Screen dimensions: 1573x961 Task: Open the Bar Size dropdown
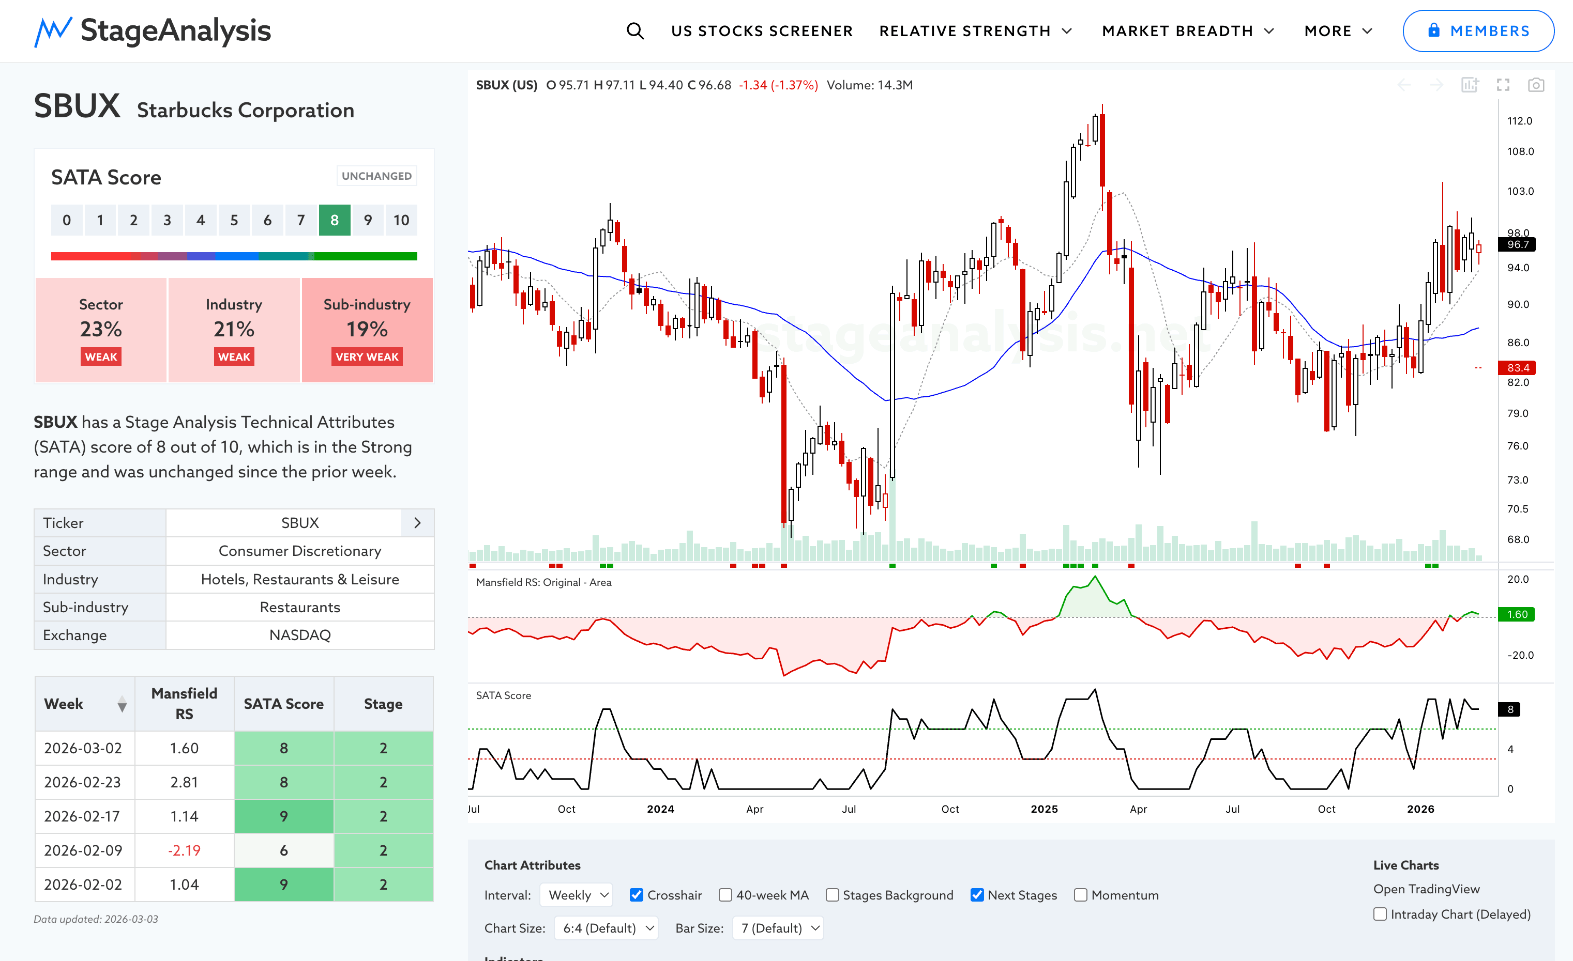point(778,928)
